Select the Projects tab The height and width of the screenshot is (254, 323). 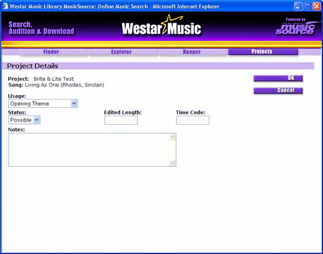pos(263,52)
